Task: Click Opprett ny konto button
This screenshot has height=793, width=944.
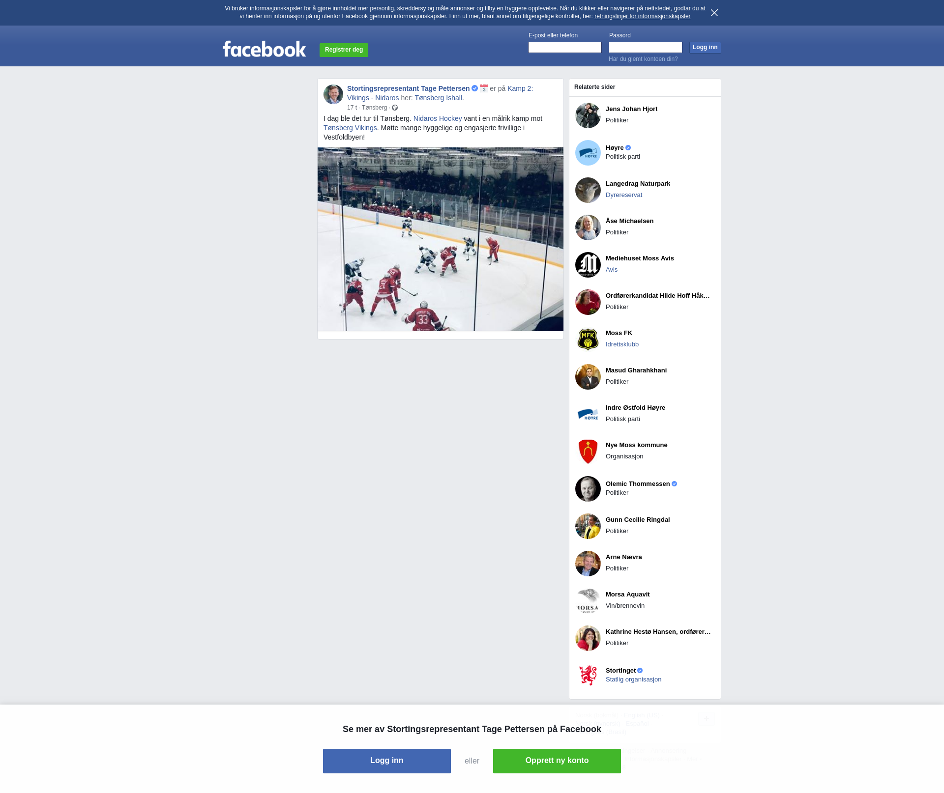Action: [x=557, y=761]
